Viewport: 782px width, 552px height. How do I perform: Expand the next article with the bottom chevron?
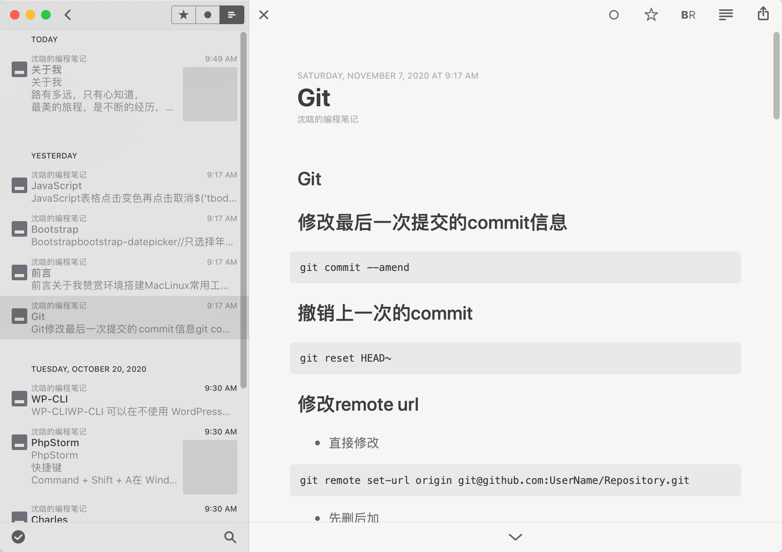coord(515,537)
